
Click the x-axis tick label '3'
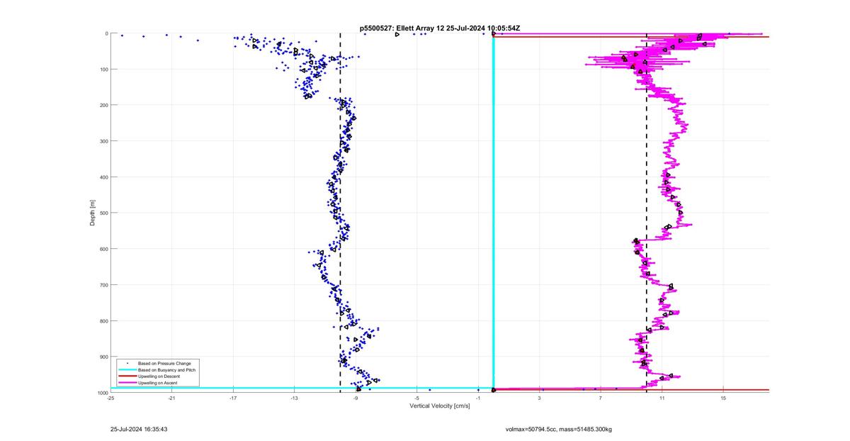[x=540, y=398]
